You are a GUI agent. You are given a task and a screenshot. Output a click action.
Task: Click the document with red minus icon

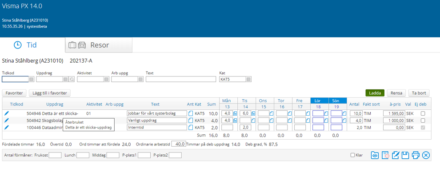tap(385, 155)
